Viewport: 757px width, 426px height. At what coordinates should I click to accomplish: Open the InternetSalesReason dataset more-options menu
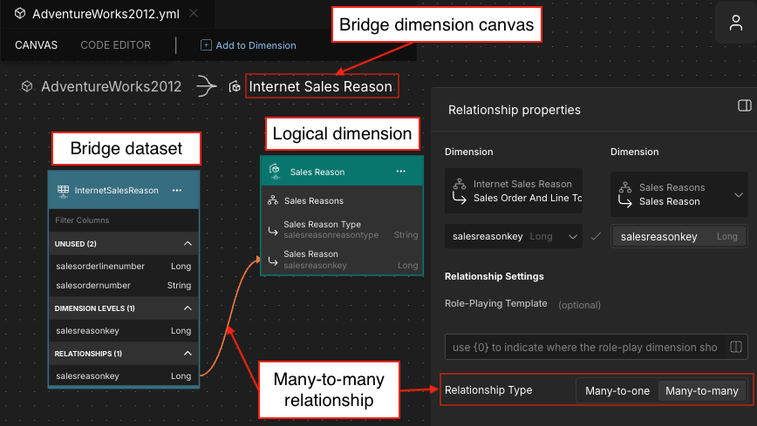point(177,190)
